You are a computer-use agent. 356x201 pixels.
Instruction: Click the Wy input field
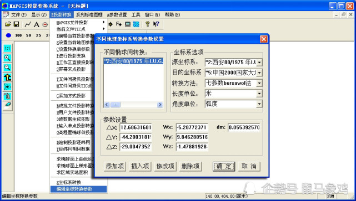click(192, 137)
